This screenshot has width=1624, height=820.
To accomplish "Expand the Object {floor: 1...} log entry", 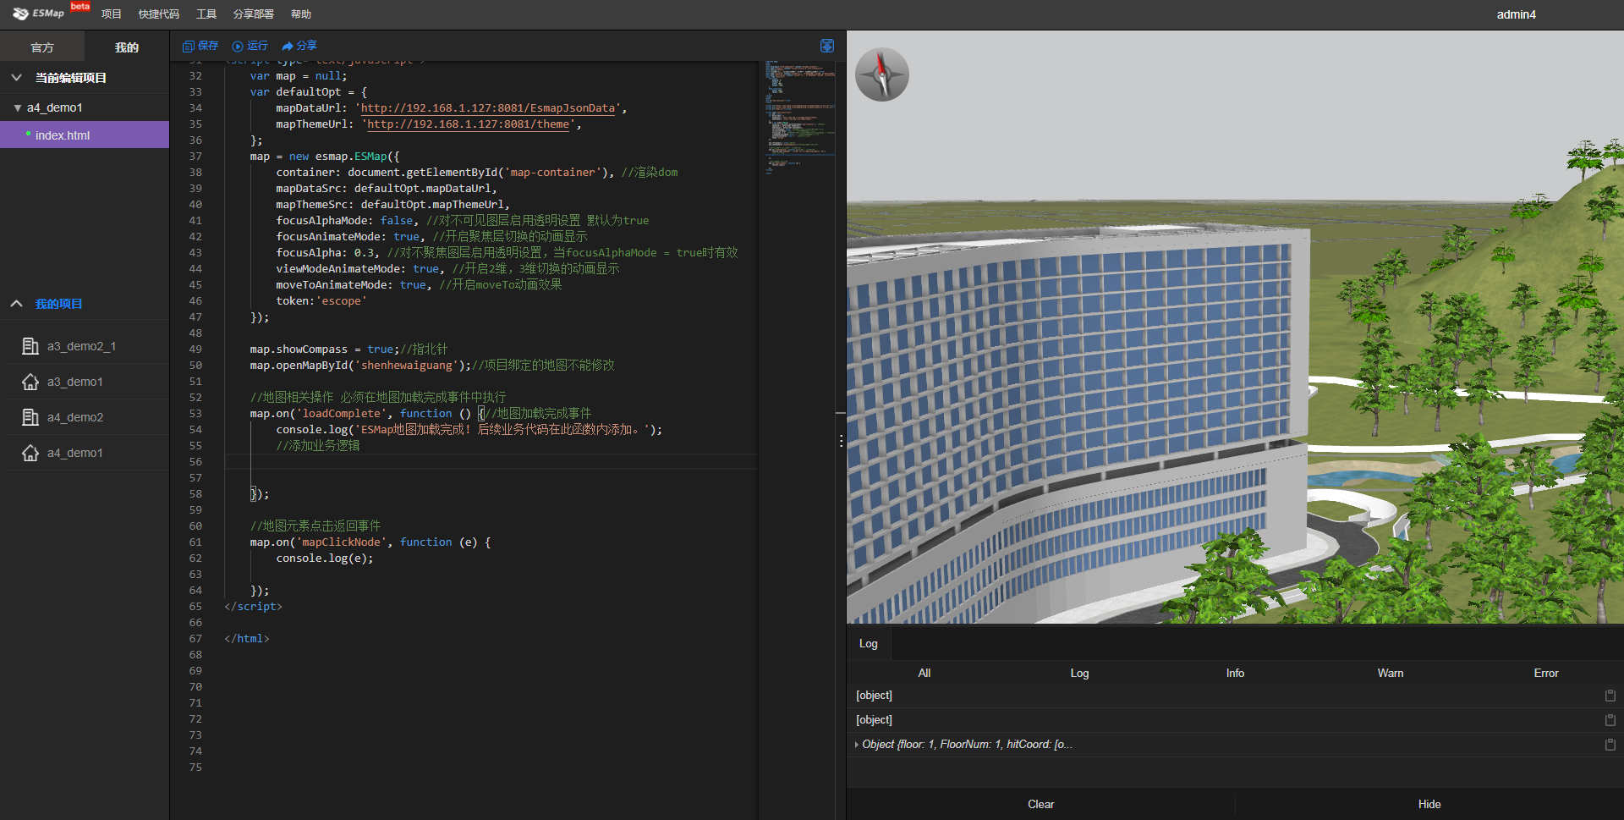I will pyautogui.click(x=856, y=744).
